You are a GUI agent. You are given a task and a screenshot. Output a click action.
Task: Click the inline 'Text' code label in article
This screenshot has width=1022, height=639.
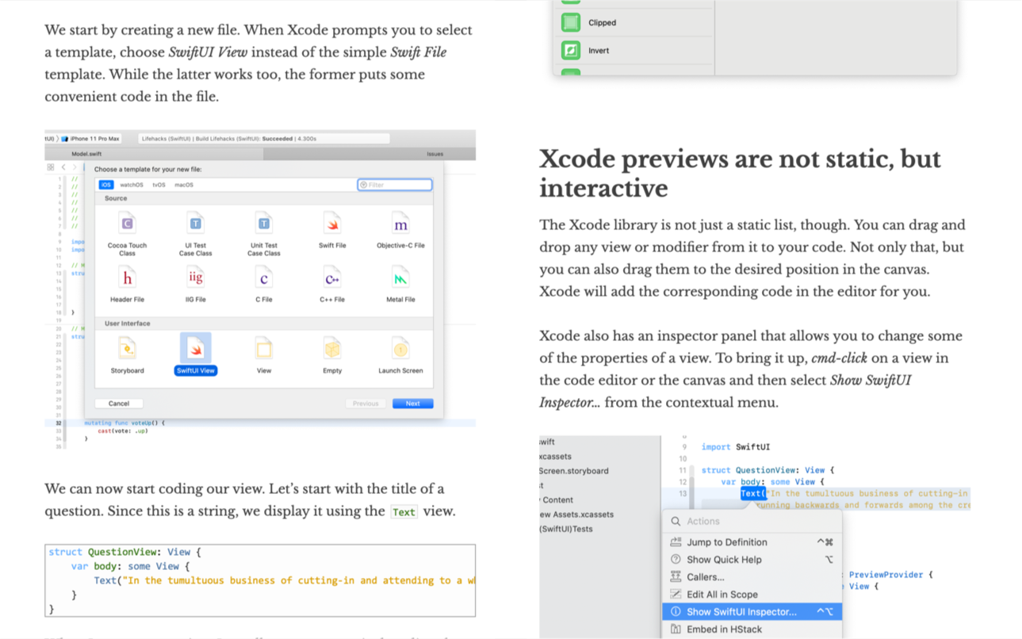click(x=404, y=512)
